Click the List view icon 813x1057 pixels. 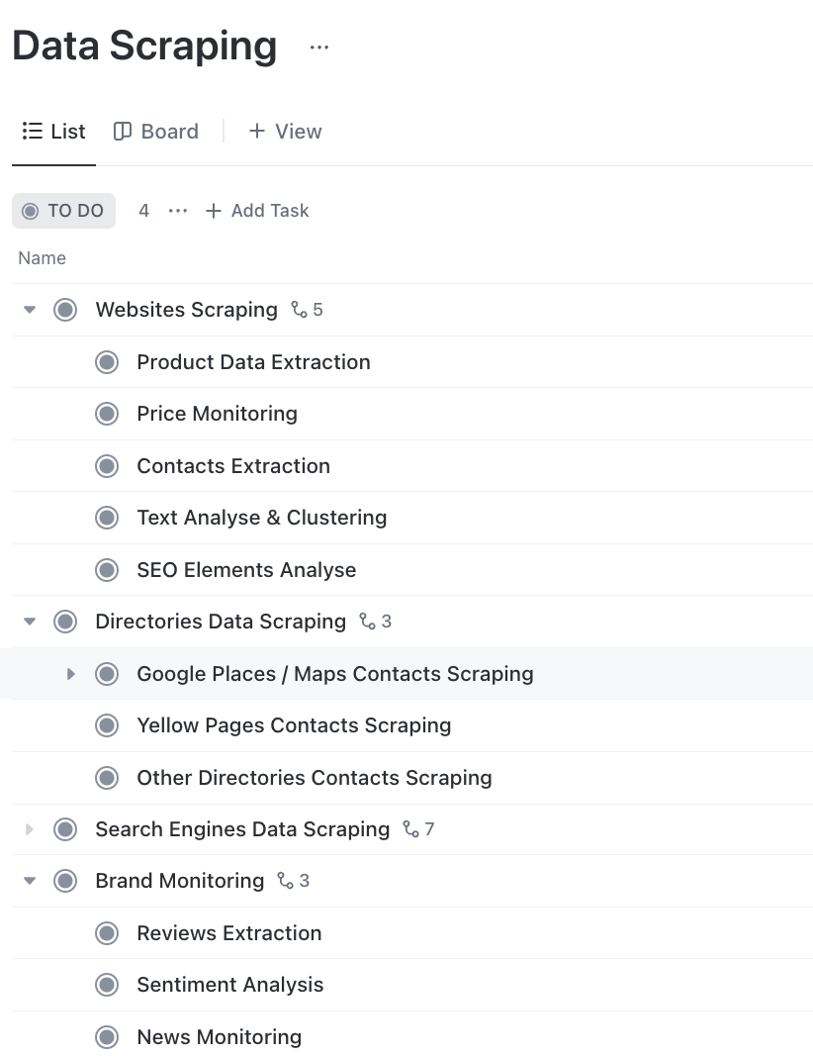pos(30,131)
